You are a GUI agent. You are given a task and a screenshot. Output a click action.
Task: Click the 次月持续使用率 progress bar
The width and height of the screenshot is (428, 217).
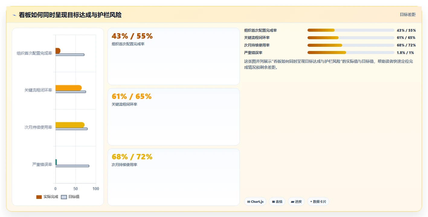point(351,45)
